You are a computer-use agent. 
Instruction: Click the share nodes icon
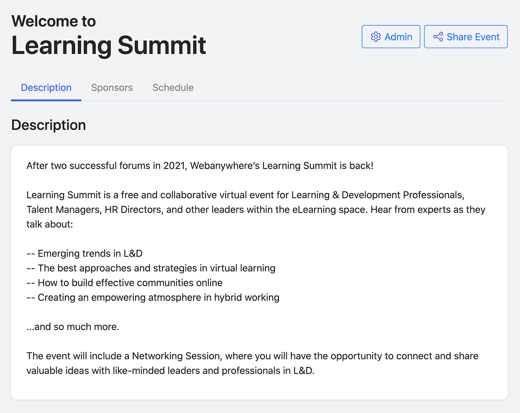[x=438, y=37]
